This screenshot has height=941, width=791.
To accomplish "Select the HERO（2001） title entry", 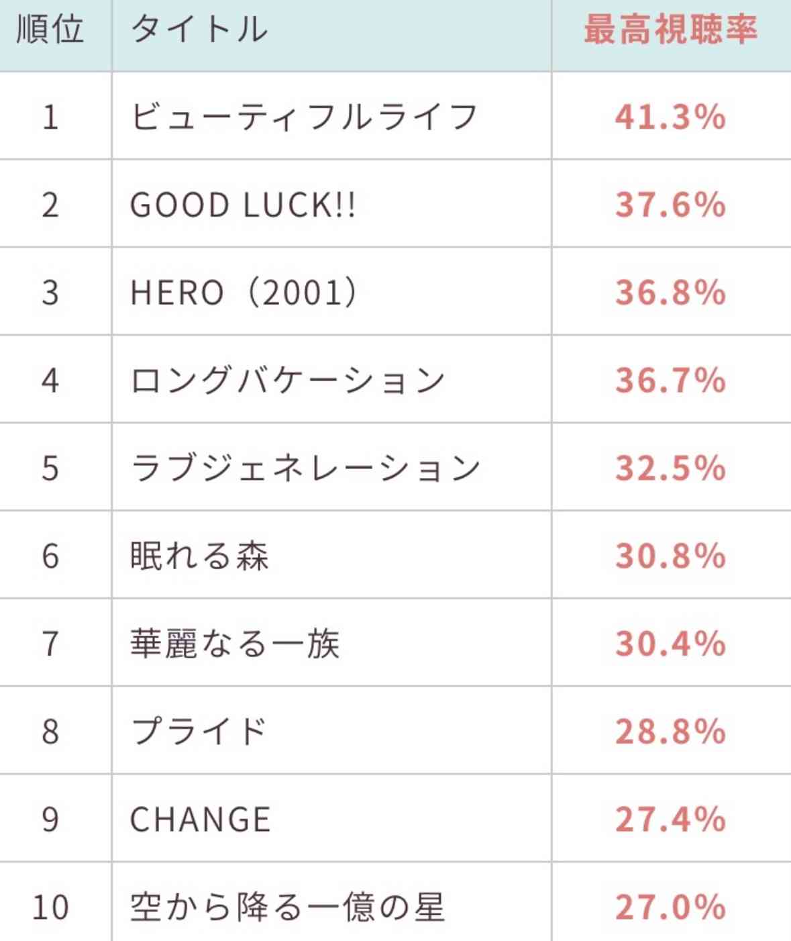I will pos(245,293).
